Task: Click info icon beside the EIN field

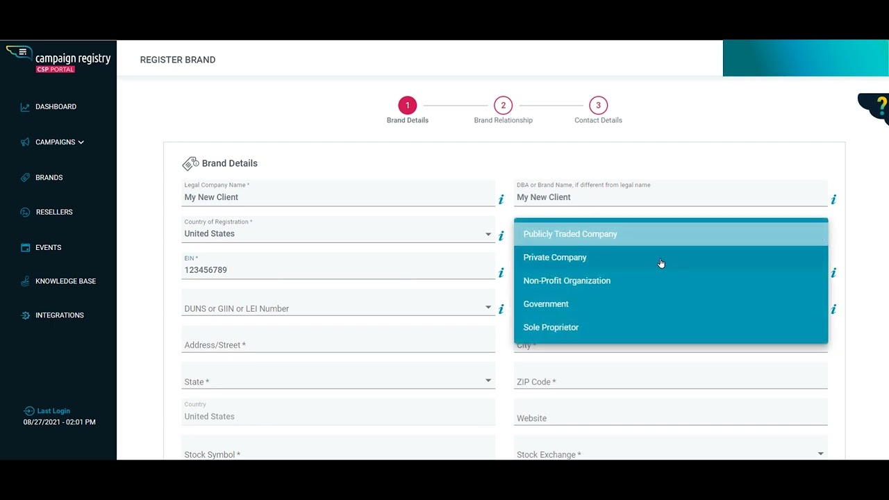Action: [x=501, y=273]
